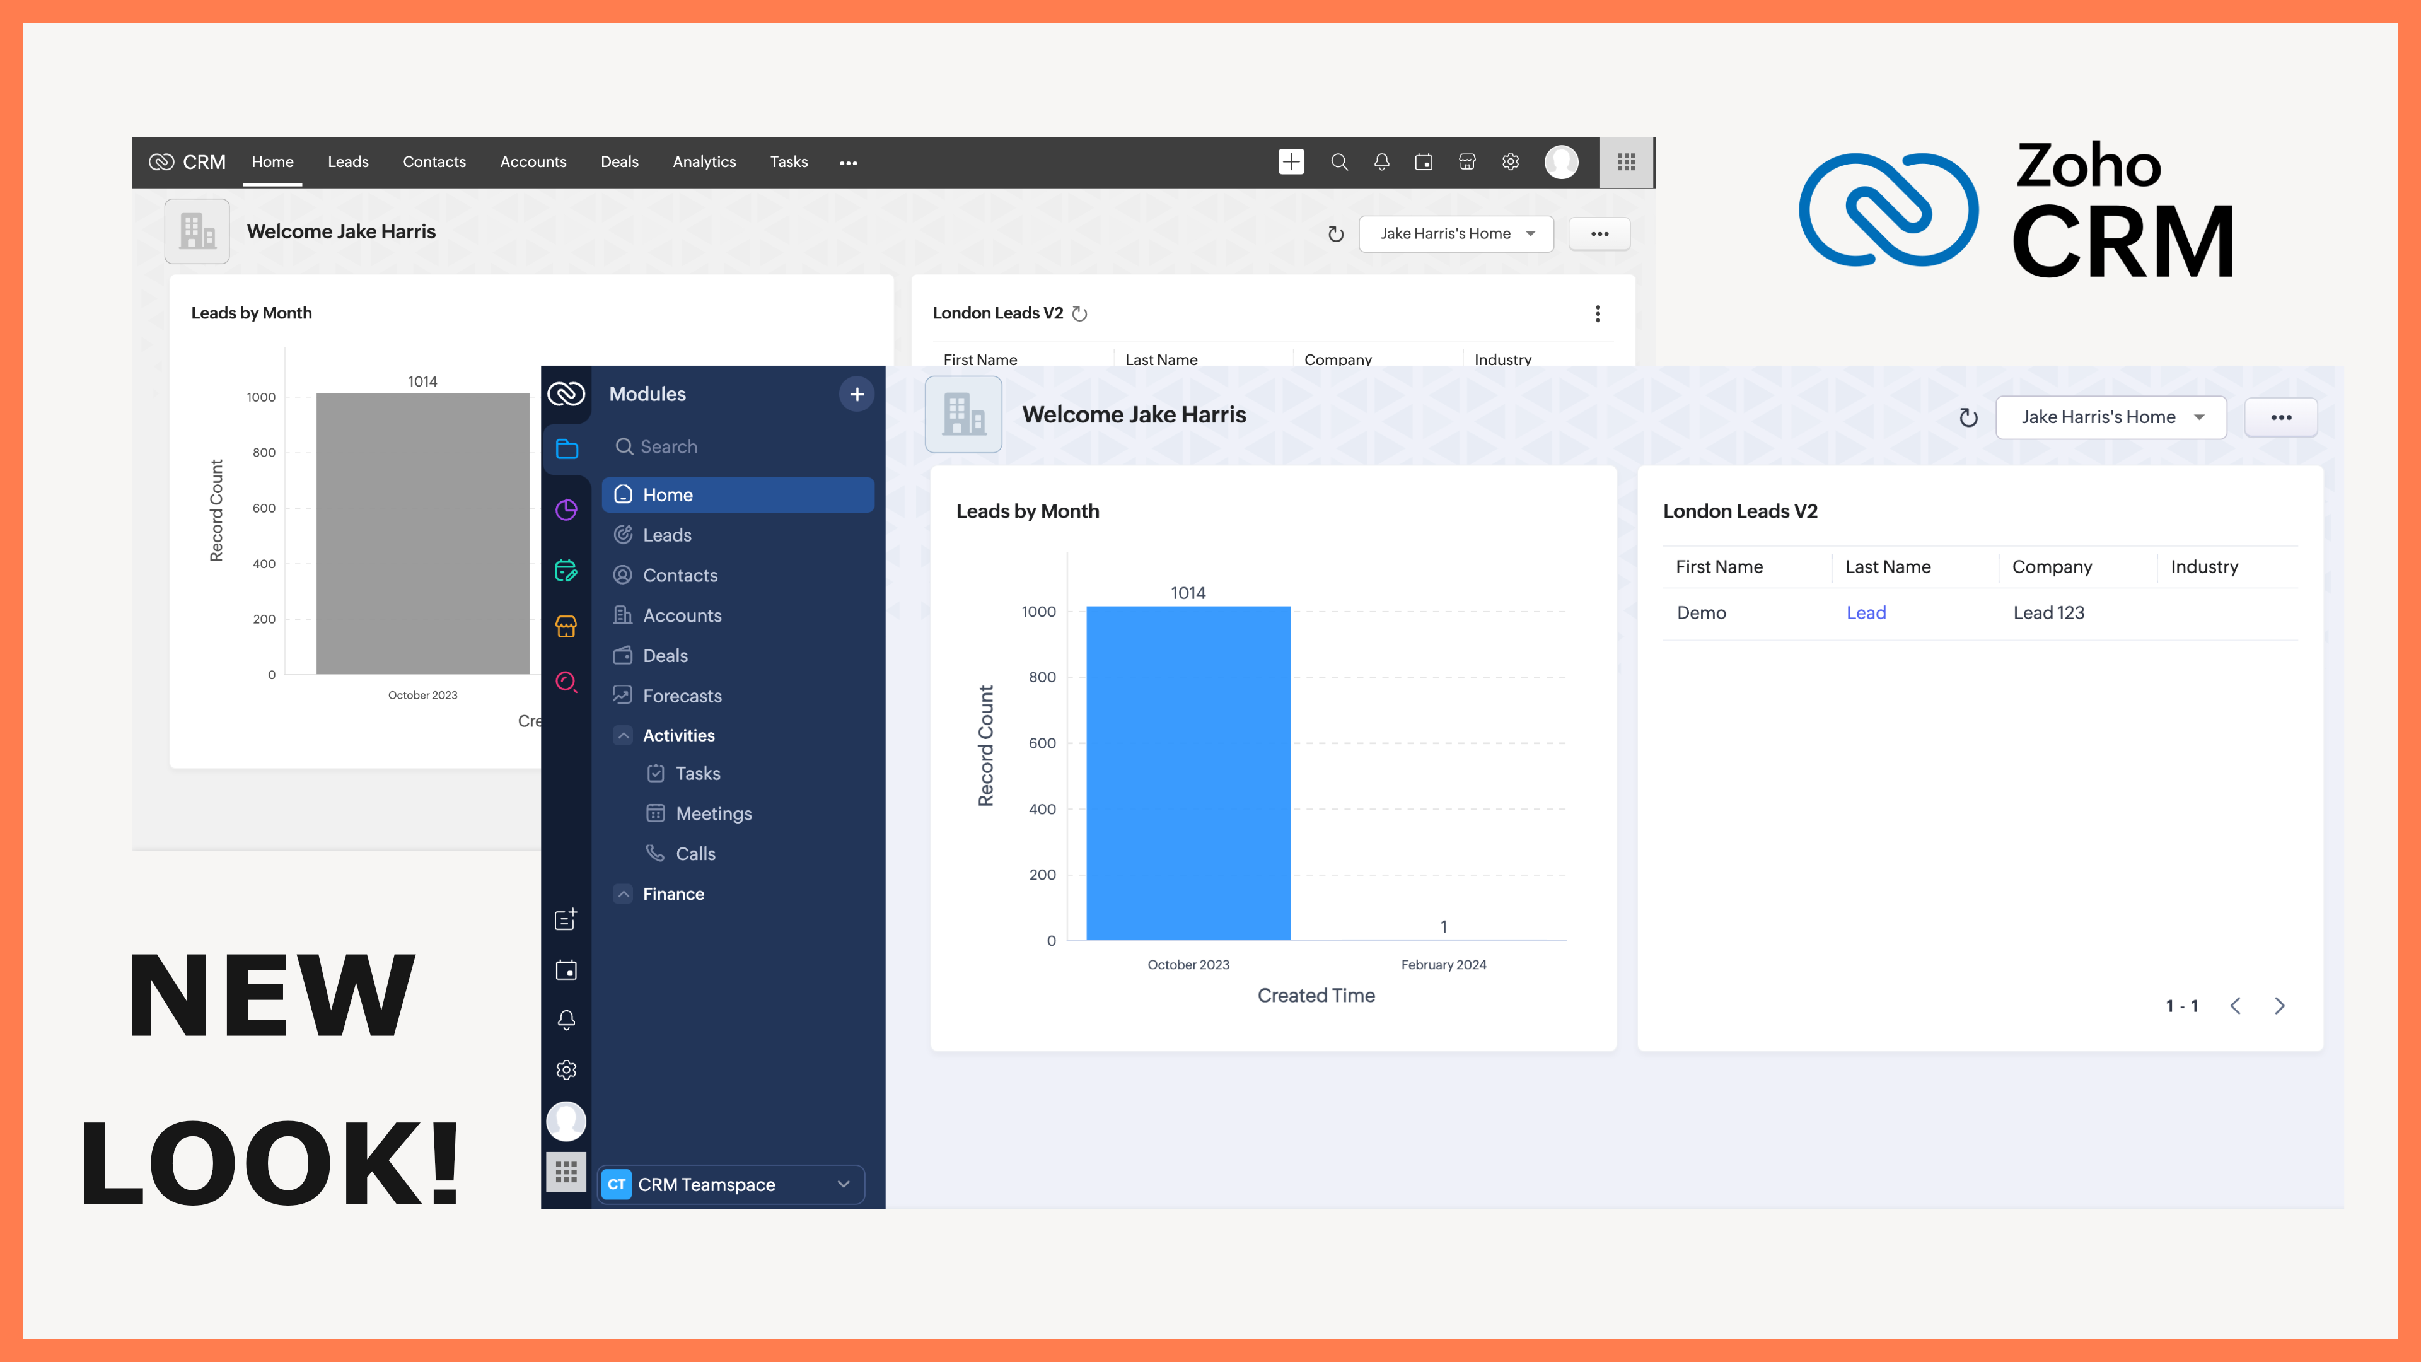Image resolution: width=2421 pixels, height=1362 pixels.
Task: Open Deals tab in old top navigation
Action: coord(619,161)
